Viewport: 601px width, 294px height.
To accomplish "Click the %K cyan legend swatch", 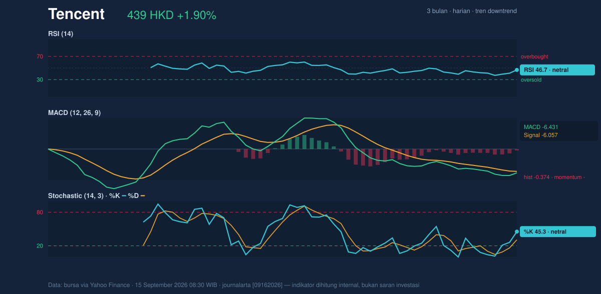I will (x=124, y=195).
